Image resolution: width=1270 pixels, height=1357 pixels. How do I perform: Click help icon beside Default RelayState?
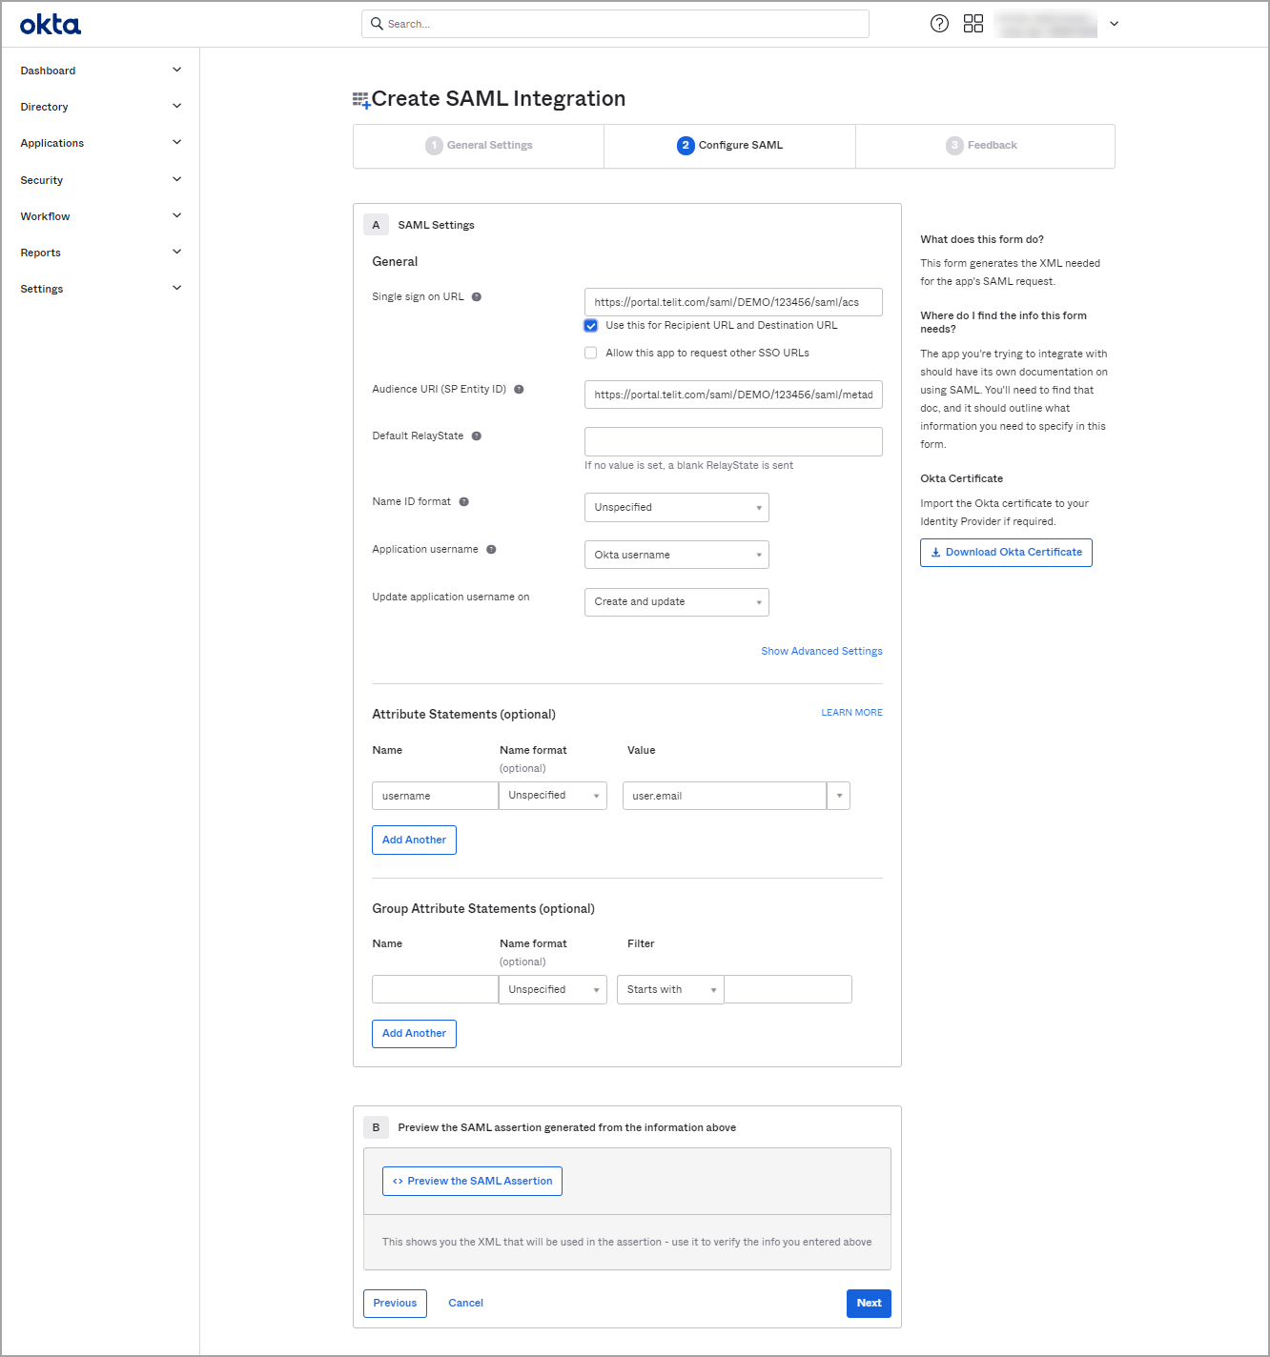click(x=477, y=436)
